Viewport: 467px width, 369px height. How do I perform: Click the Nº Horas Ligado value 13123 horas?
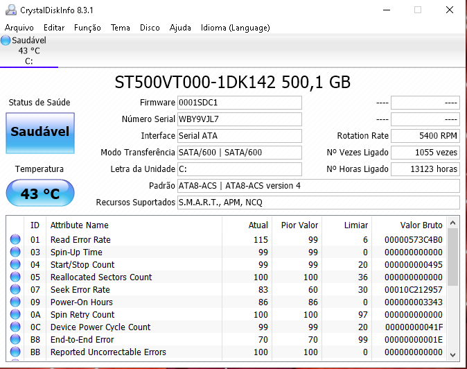425,169
